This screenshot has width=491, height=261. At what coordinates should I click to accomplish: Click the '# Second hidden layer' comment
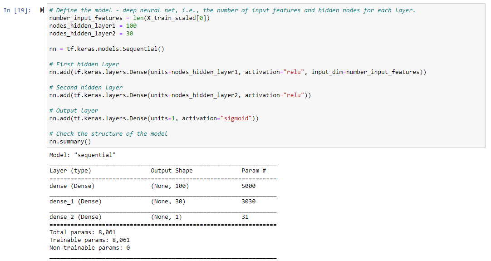(86, 88)
